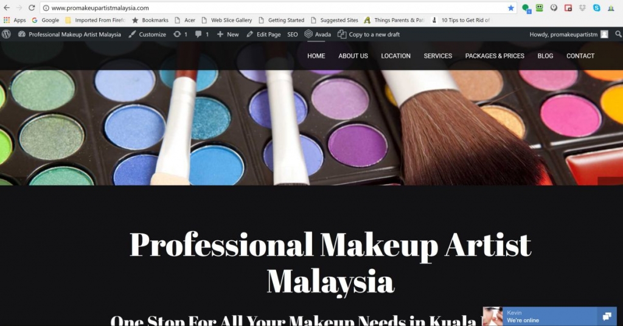Open the admin bar search magnifier
Viewport: 623px width, 326px height.
pos(616,35)
